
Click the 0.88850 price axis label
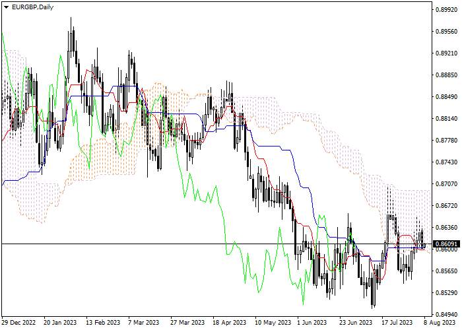click(x=446, y=75)
